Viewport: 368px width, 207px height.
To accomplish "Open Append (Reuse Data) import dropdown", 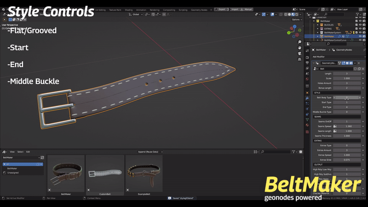I will point(150,152).
